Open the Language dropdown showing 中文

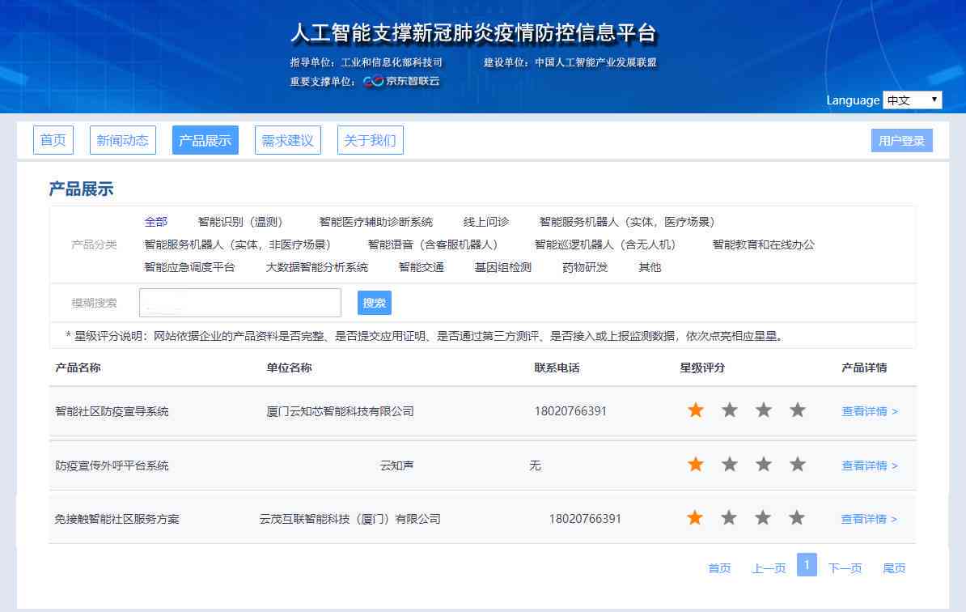[x=913, y=100]
